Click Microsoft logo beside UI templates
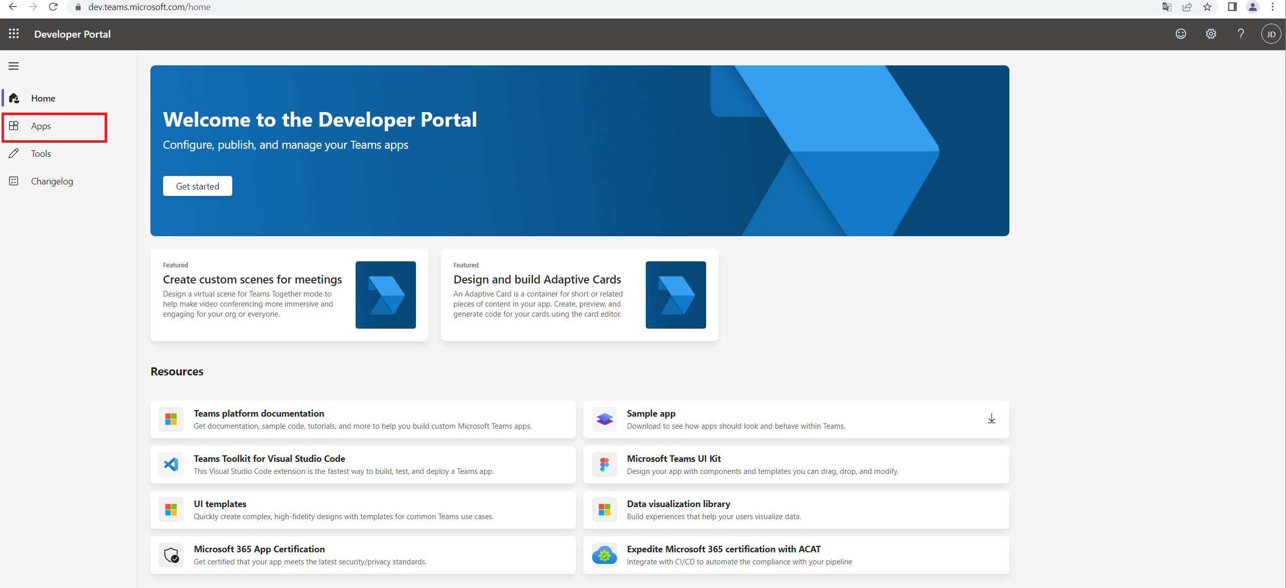This screenshot has height=588, width=1286. [171, 510]
